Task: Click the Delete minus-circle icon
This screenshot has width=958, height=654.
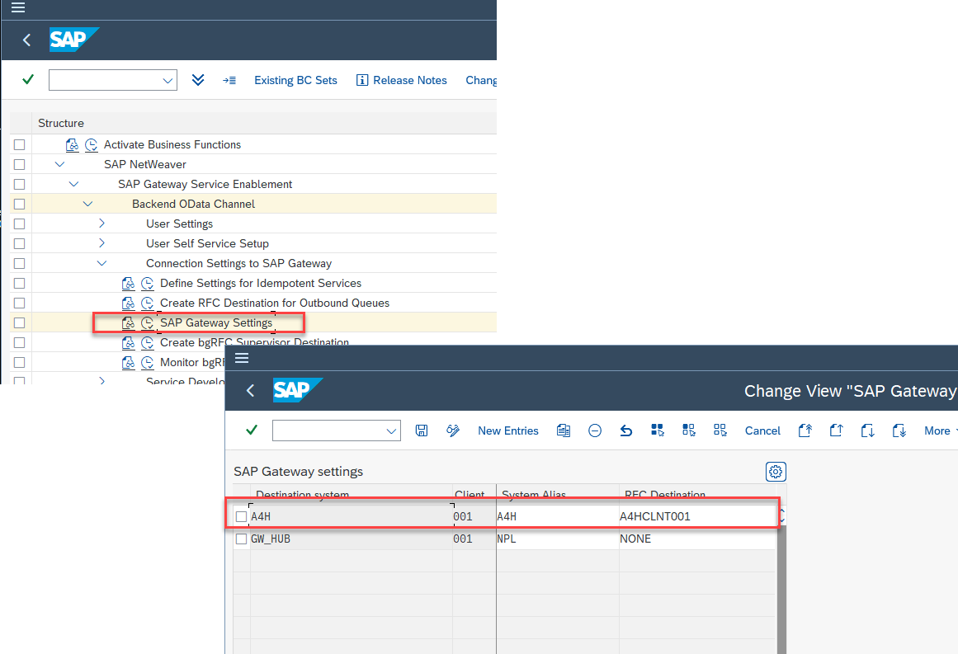Action: (x=595, y=431)
